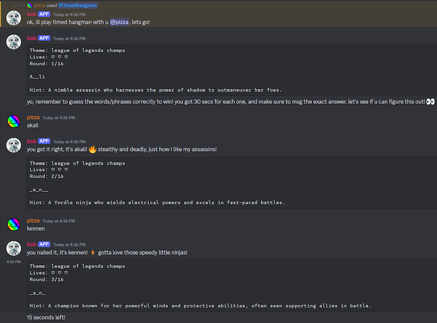Click bob's robot avatar beside Round 1 message
This screenshot has width=437, height=323.
(x=14, y=42)
